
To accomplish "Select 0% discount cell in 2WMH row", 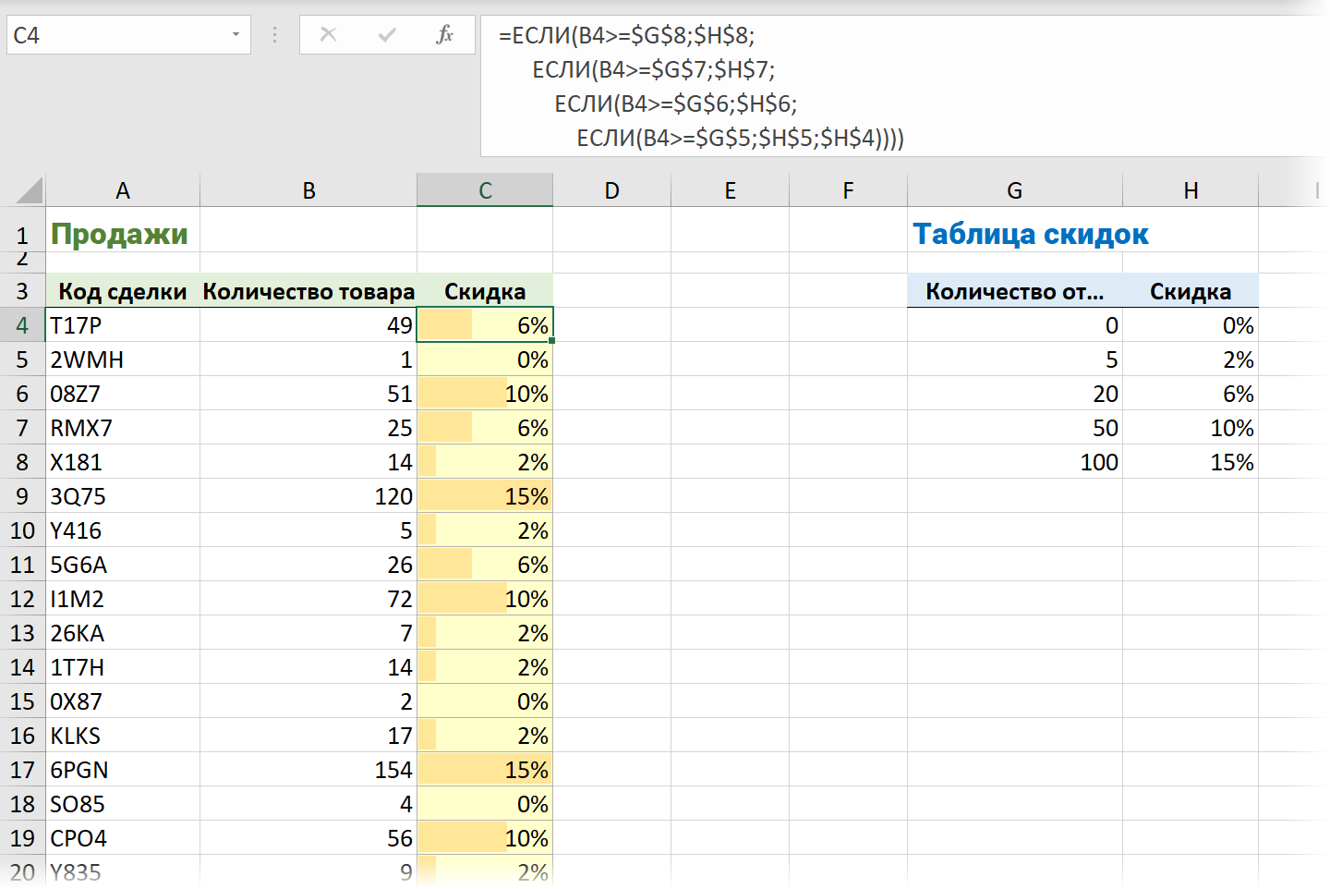I will (x=485, y=359).
